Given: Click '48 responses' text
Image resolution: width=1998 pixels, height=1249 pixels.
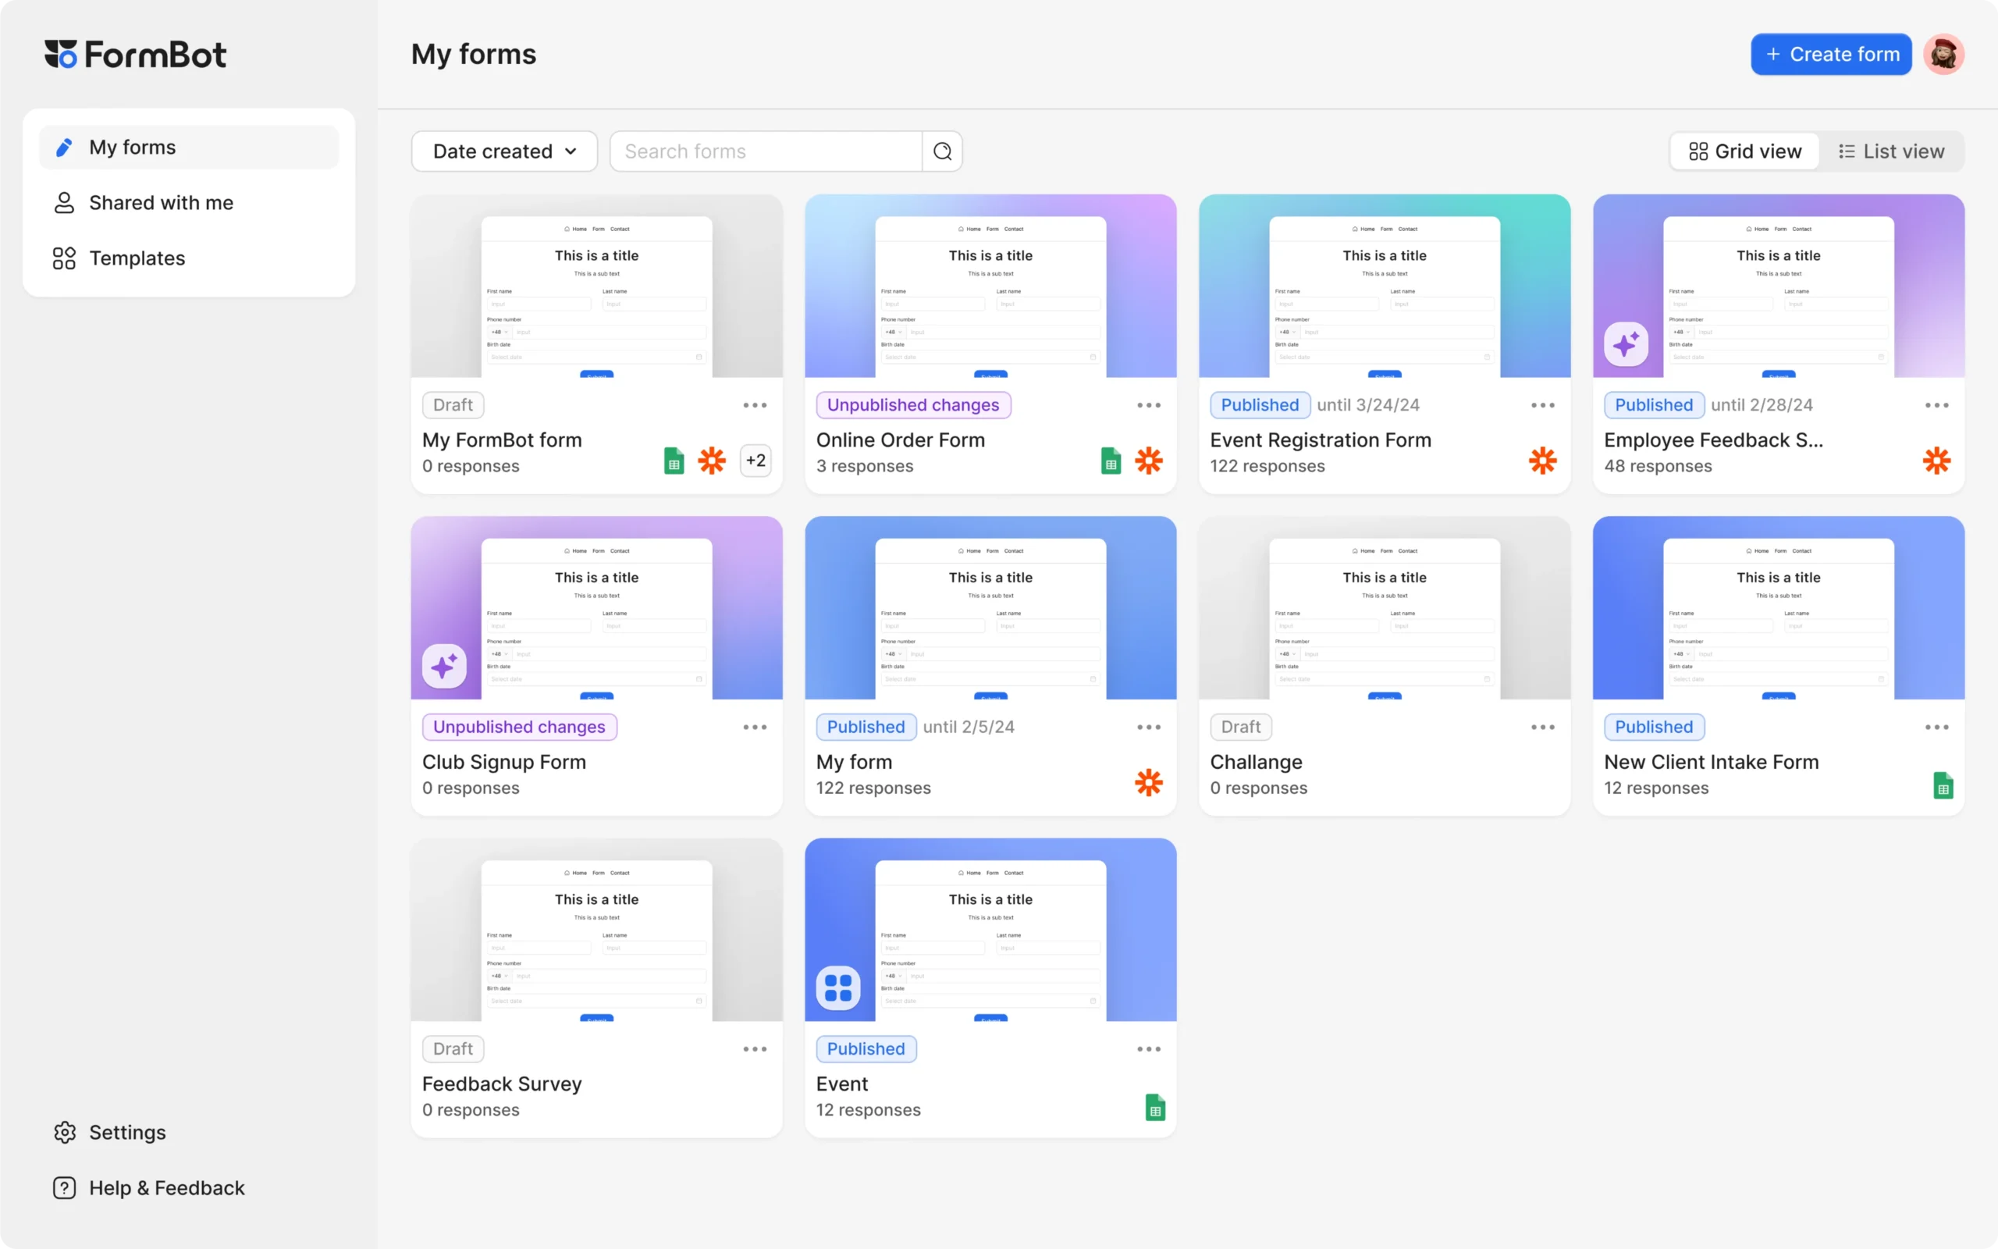Looking at the screenshot, I should click(x=1658, y=466).
